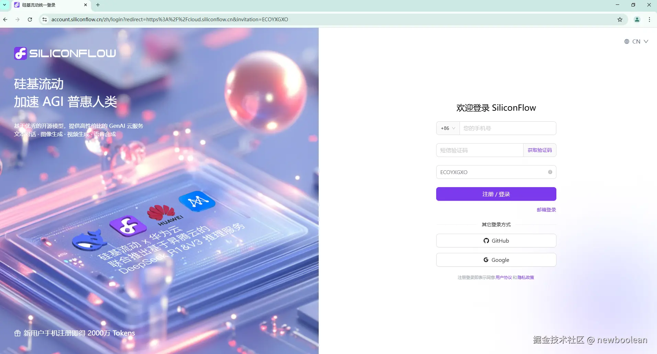Click the 加速 AGI 普惠人类 slogan
Image resolution: width=657 pixels, height=354 pixels.
(x=65, y=102)
